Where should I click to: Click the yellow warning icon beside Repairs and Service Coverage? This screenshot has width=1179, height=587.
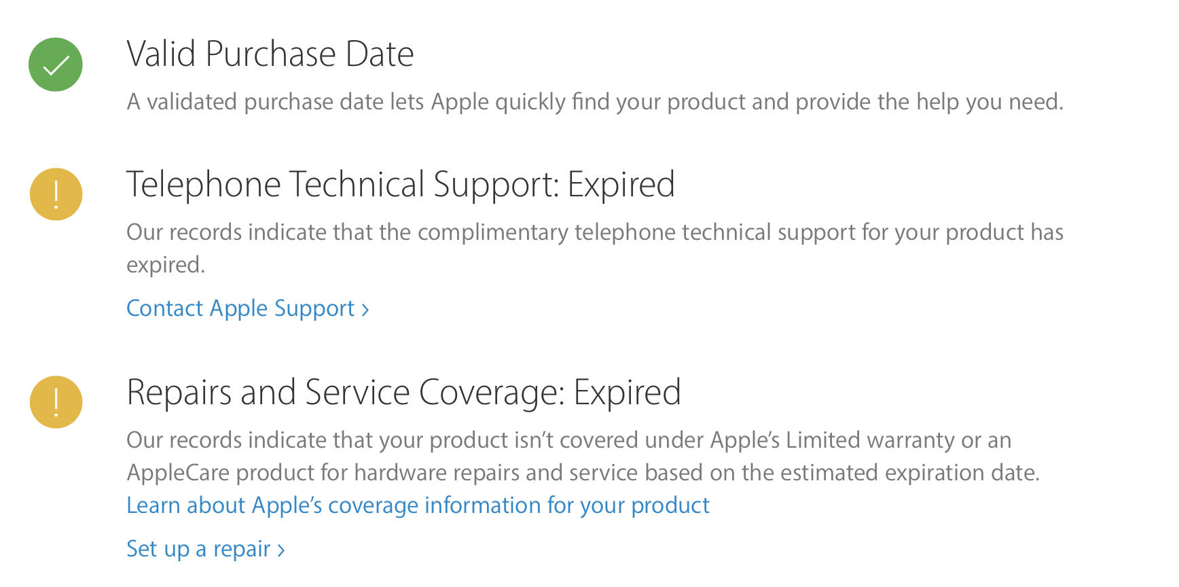[x=56, y=402]
